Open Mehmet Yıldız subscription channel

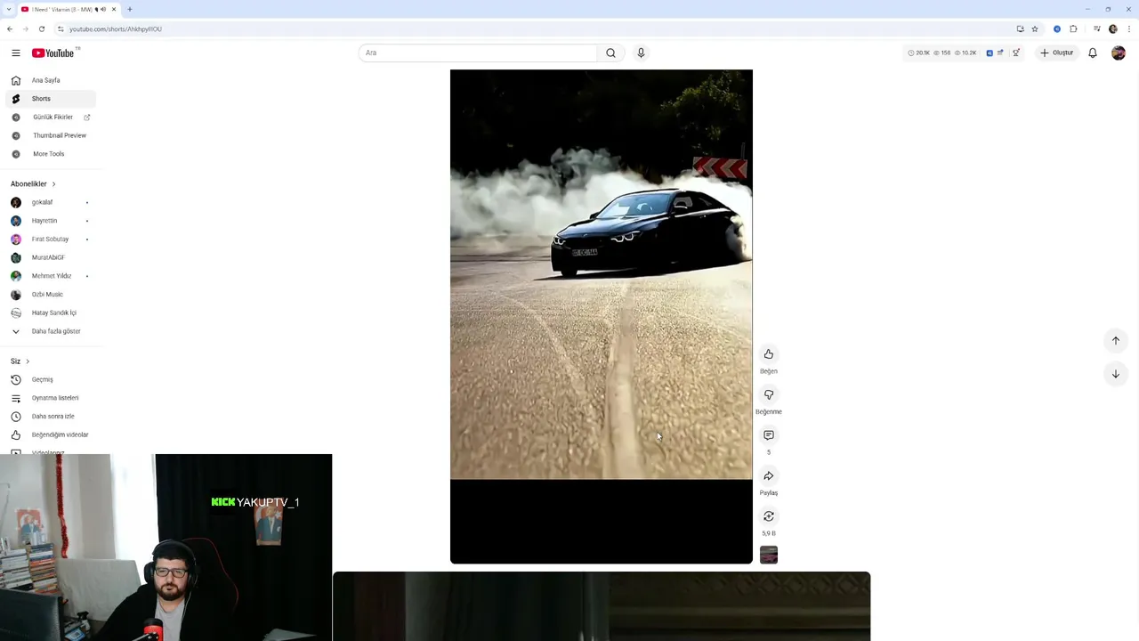click(51, 276)
